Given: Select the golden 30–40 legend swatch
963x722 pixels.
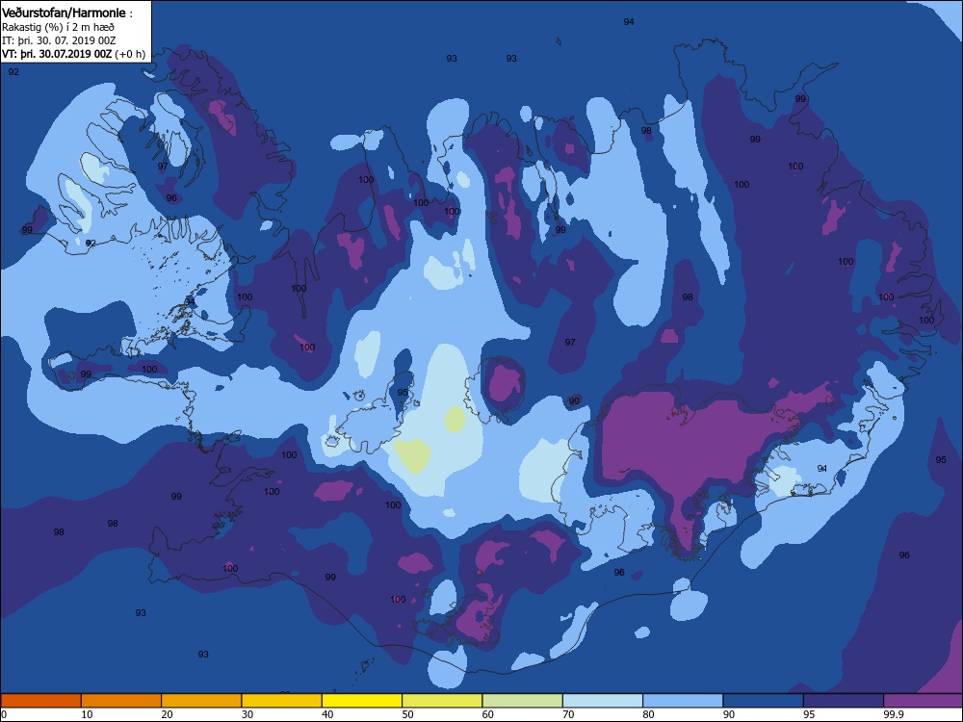Looking at the screenshot, I should tap(282, 701).
